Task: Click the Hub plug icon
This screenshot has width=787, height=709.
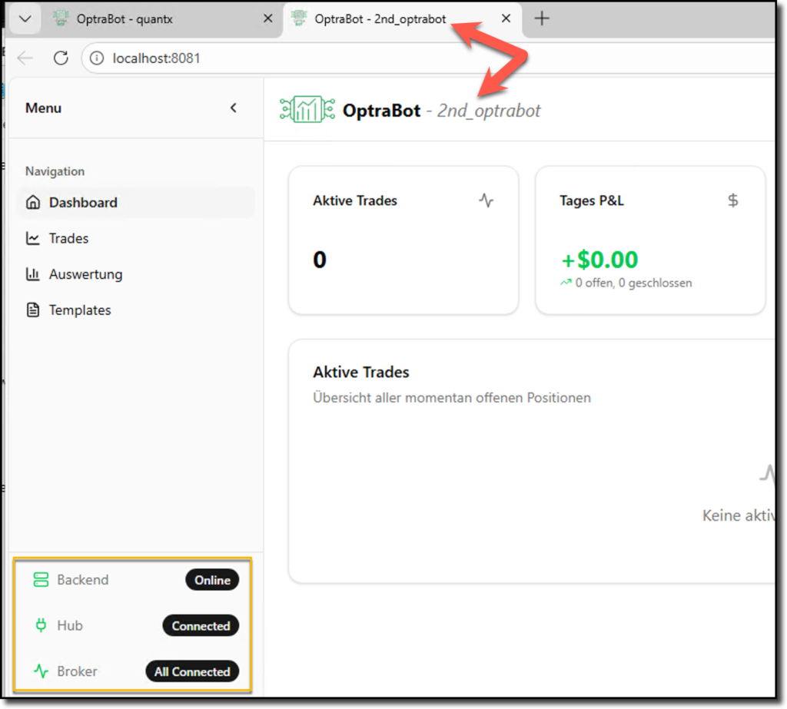Action: [x=41, y=626]
